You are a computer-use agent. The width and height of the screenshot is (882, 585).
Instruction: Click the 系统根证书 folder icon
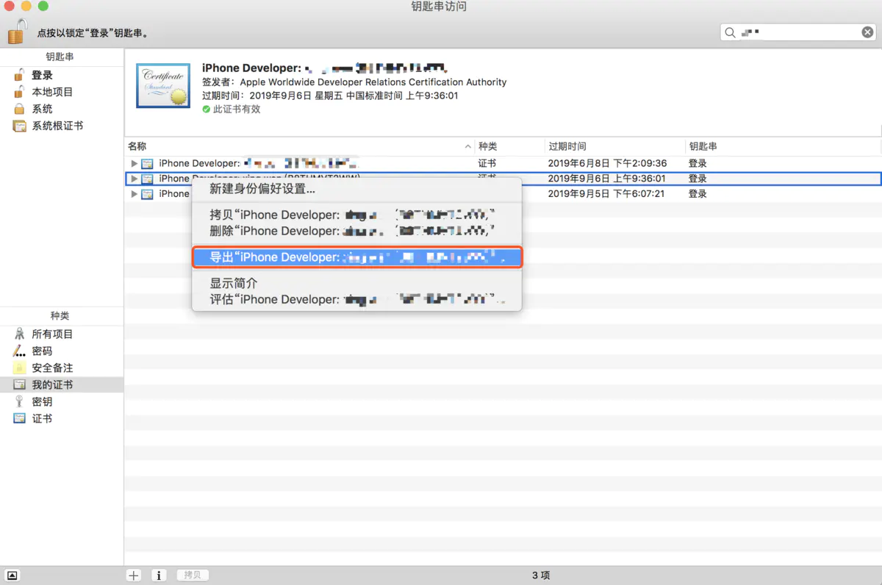coord(20,126)
